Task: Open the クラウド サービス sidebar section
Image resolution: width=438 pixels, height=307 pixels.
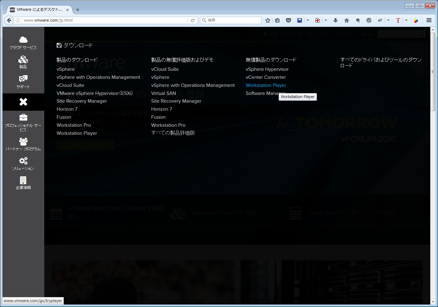Action: (23, 43)
